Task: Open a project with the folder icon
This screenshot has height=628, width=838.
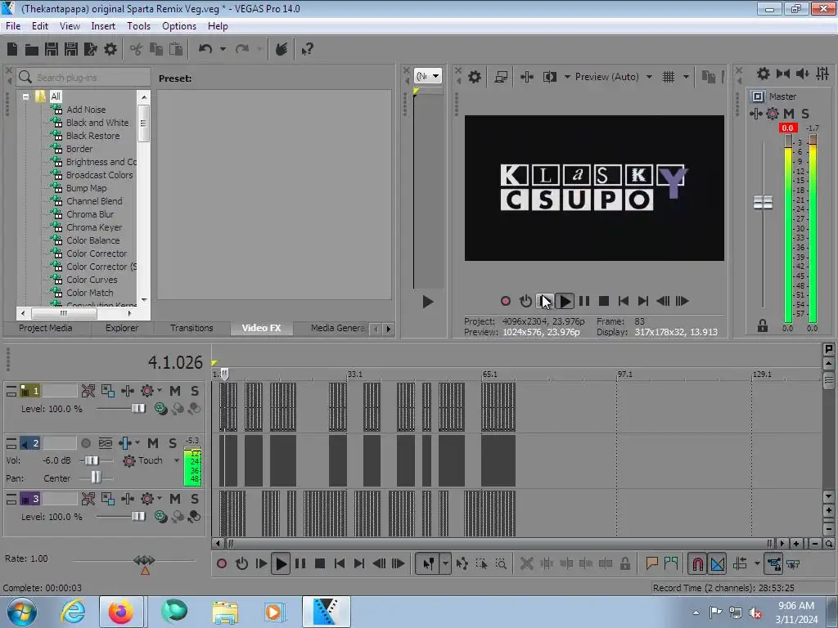Action: [32, 50]
